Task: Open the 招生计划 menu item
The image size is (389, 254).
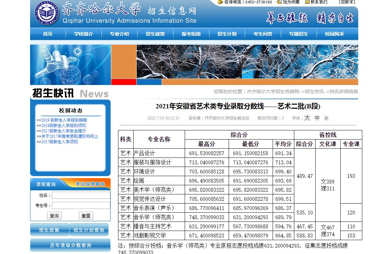Action: 227,34
